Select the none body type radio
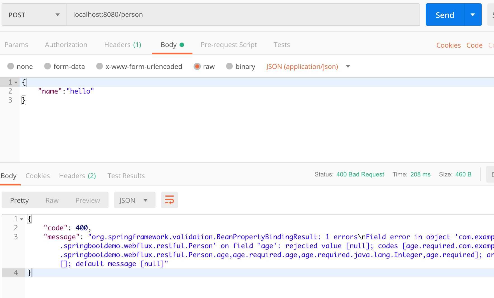Viewport: 494px width, 298px height. (x=11, y=66)
